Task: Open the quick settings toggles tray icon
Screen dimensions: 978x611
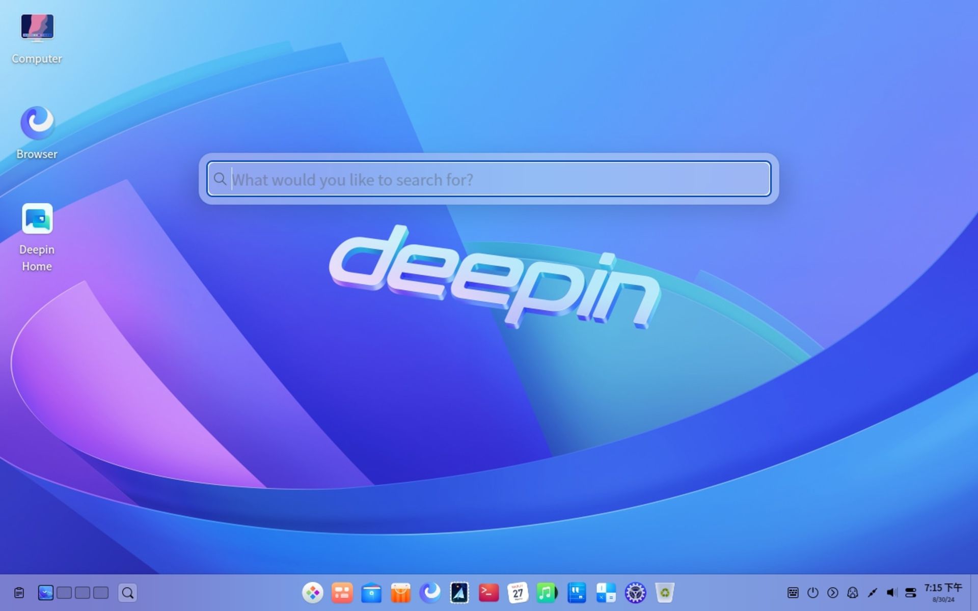Action: click(911, 593)
